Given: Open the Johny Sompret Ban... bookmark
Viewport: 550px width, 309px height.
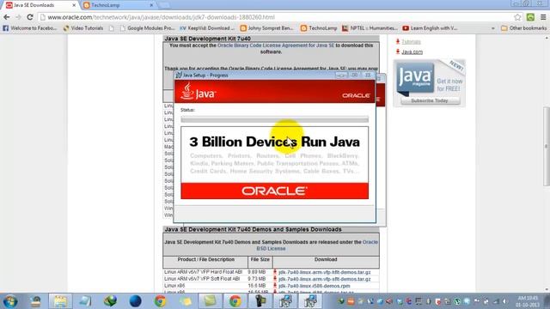Looking at the screenshot, I should (266, 28).
